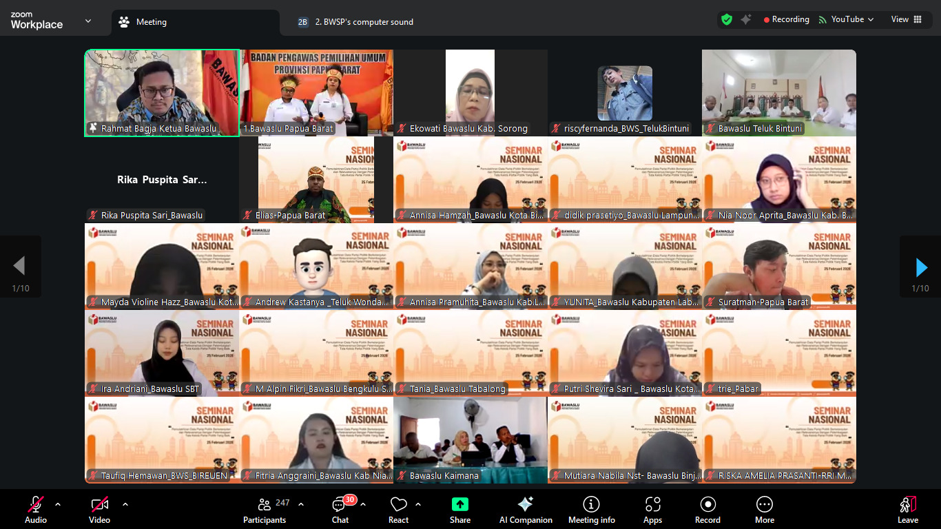Select the Bawaslu Kaimana video tile
Screen dimensions: 941x529
tap(470, 439)
